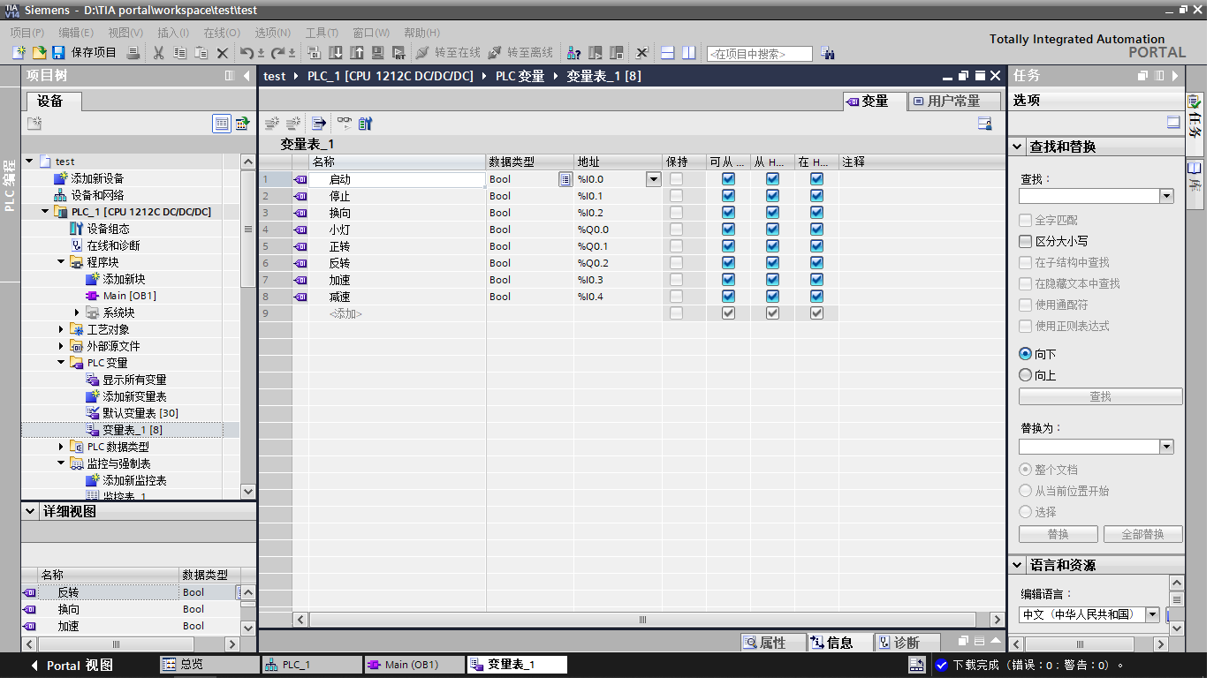
Task: Click 转至离线 go offline button
Action: tap(521, 53)
